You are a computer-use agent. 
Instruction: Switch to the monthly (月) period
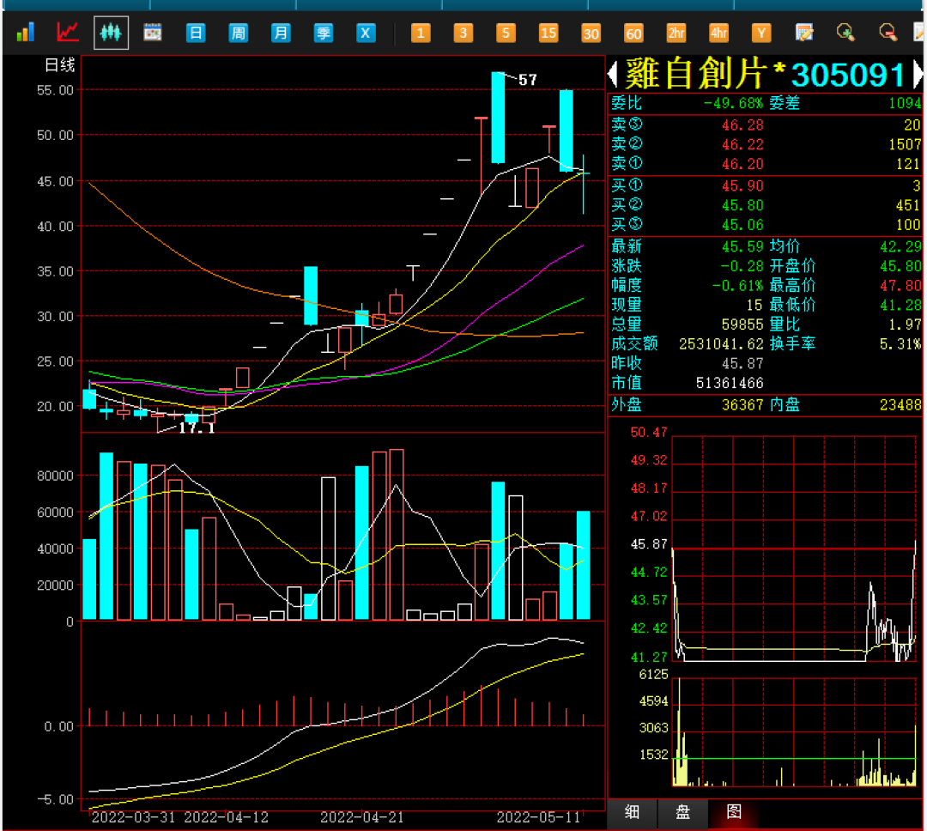coord(280,33)
